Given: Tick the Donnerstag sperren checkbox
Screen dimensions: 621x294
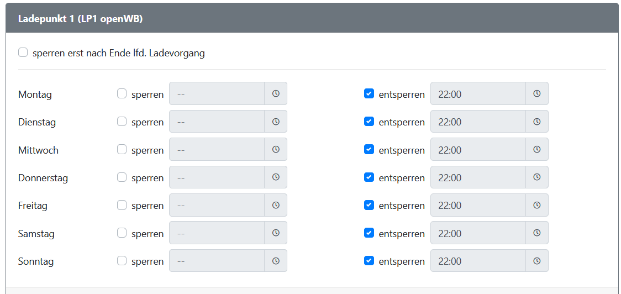Looking at the screenshot, I should pyautogui.click(x=122, y=177).
